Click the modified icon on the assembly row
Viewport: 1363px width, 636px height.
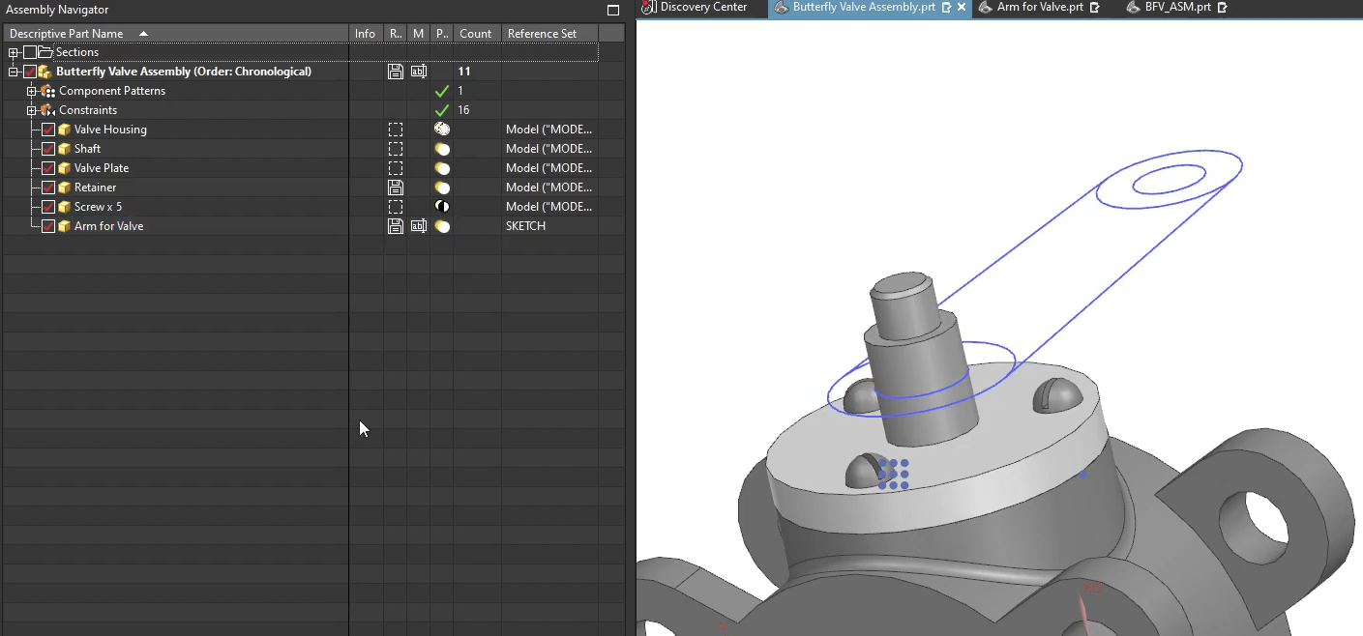click(418, 72)
